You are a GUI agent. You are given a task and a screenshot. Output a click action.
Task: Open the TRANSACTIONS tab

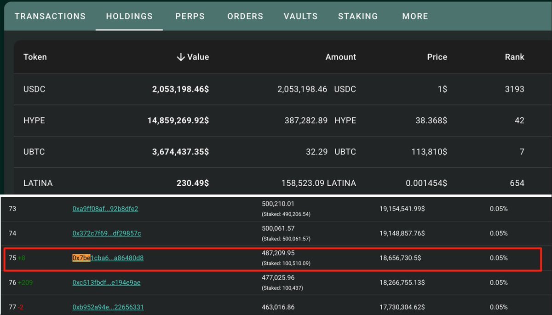click(x=50, y=16)
